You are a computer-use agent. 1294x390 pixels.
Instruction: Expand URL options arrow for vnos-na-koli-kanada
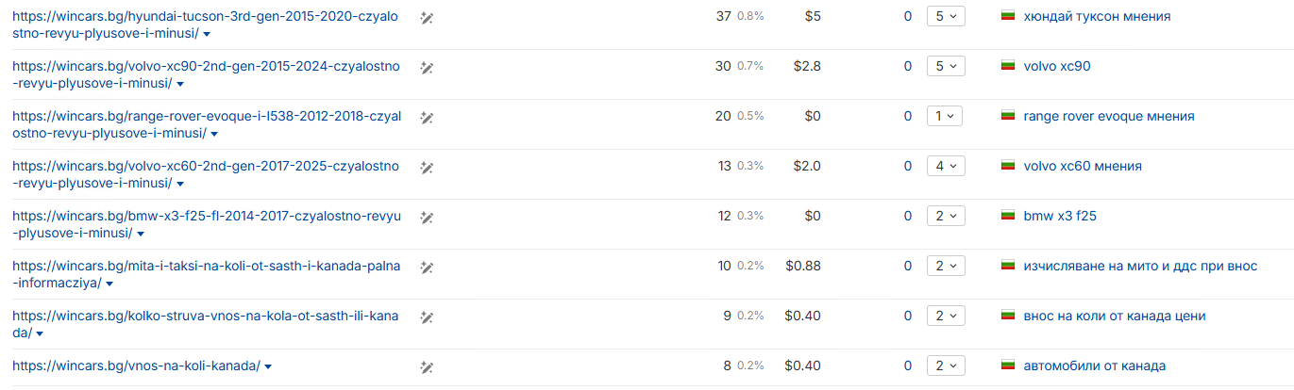pyautogui.click(x=269, y=366)
